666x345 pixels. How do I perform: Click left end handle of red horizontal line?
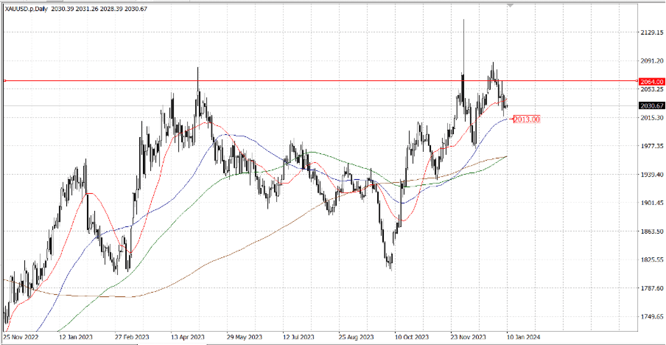pyautogui.click(x=5, y=81)
